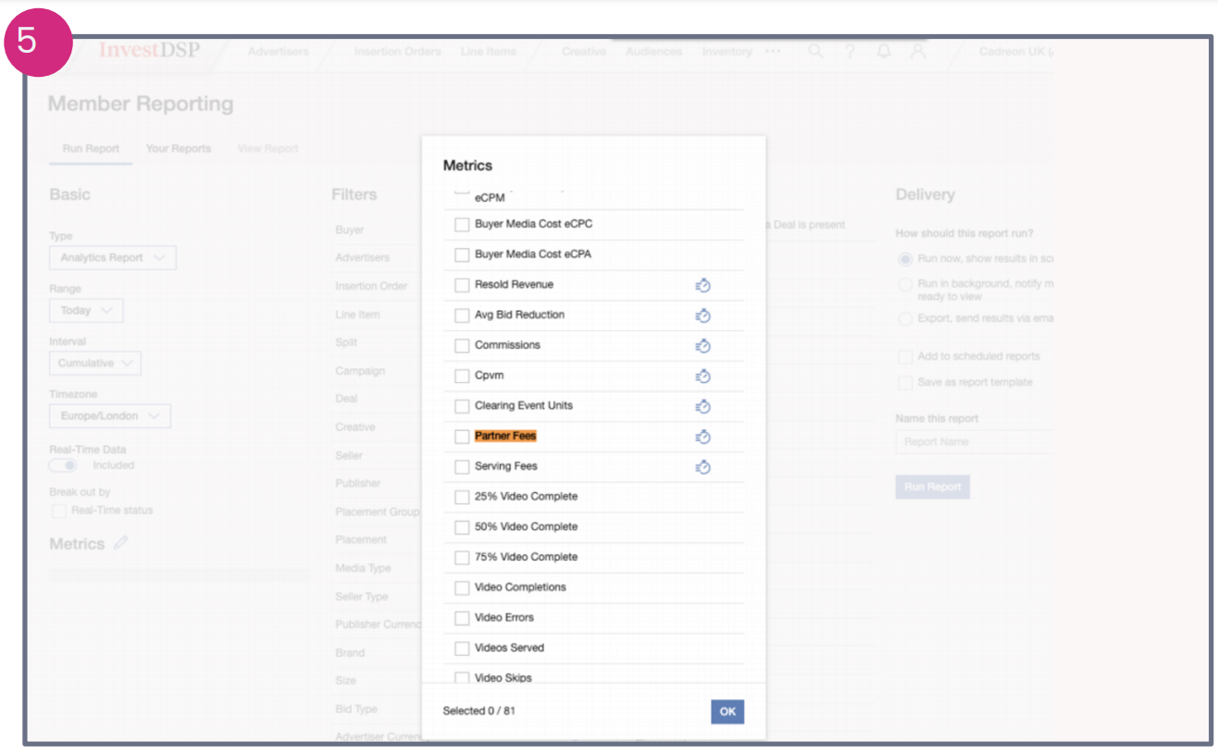Click the clock icon beside Resold Revenue
Image resolution: width=1218 pixels, height=753 pixels.
click(702, 285)
